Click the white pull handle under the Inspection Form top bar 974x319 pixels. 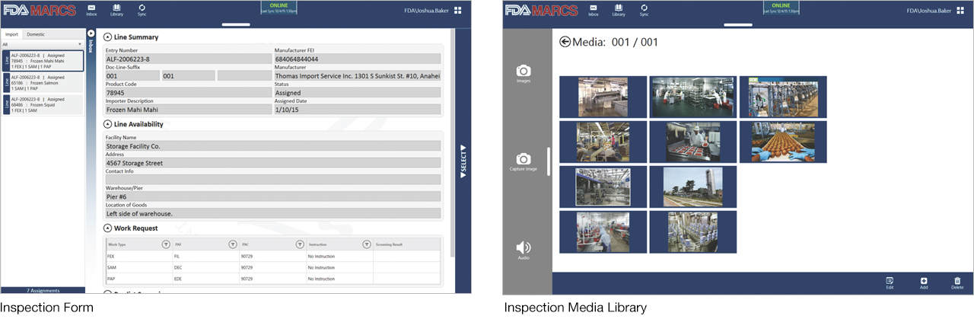click(237, 24)
